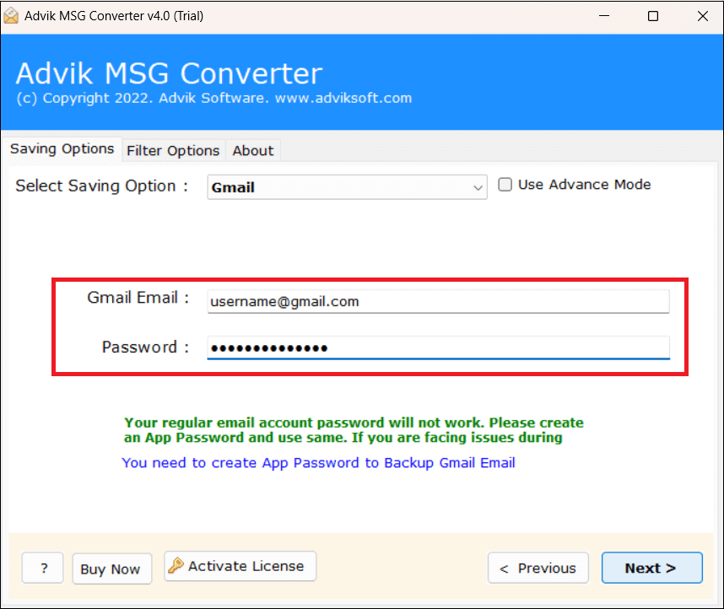Close the Advik MSG Converter window
Image resolution: width=724 pixels, height=609 pixels.
pyautogui.click(x=702, y=16)
